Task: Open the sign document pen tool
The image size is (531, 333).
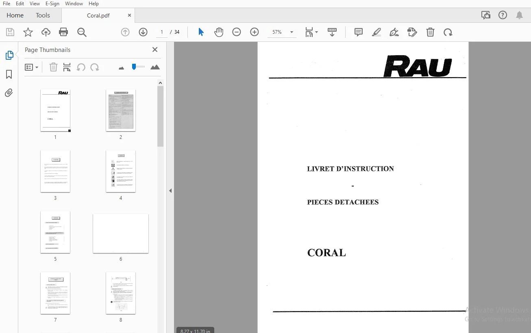Action: click(x=394, y=32)
